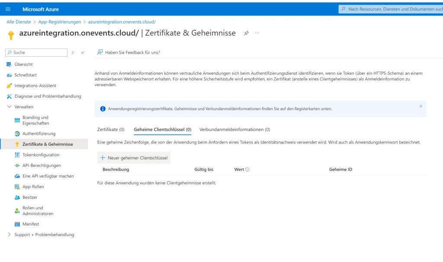
Task: Open Schnellstart from the sidebar
Action: (x=26, y=75)
